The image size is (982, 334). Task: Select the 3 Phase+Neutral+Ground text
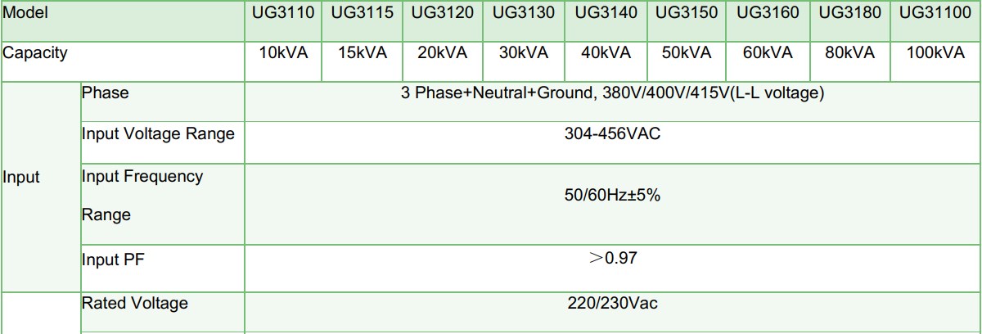tap(494, 93)
